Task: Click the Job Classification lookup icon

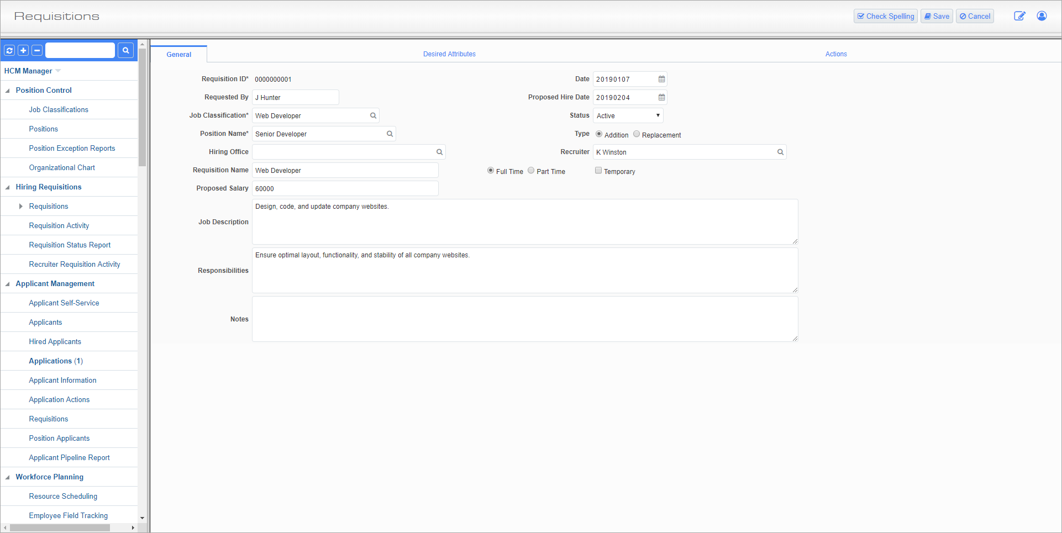Action: 373,115
